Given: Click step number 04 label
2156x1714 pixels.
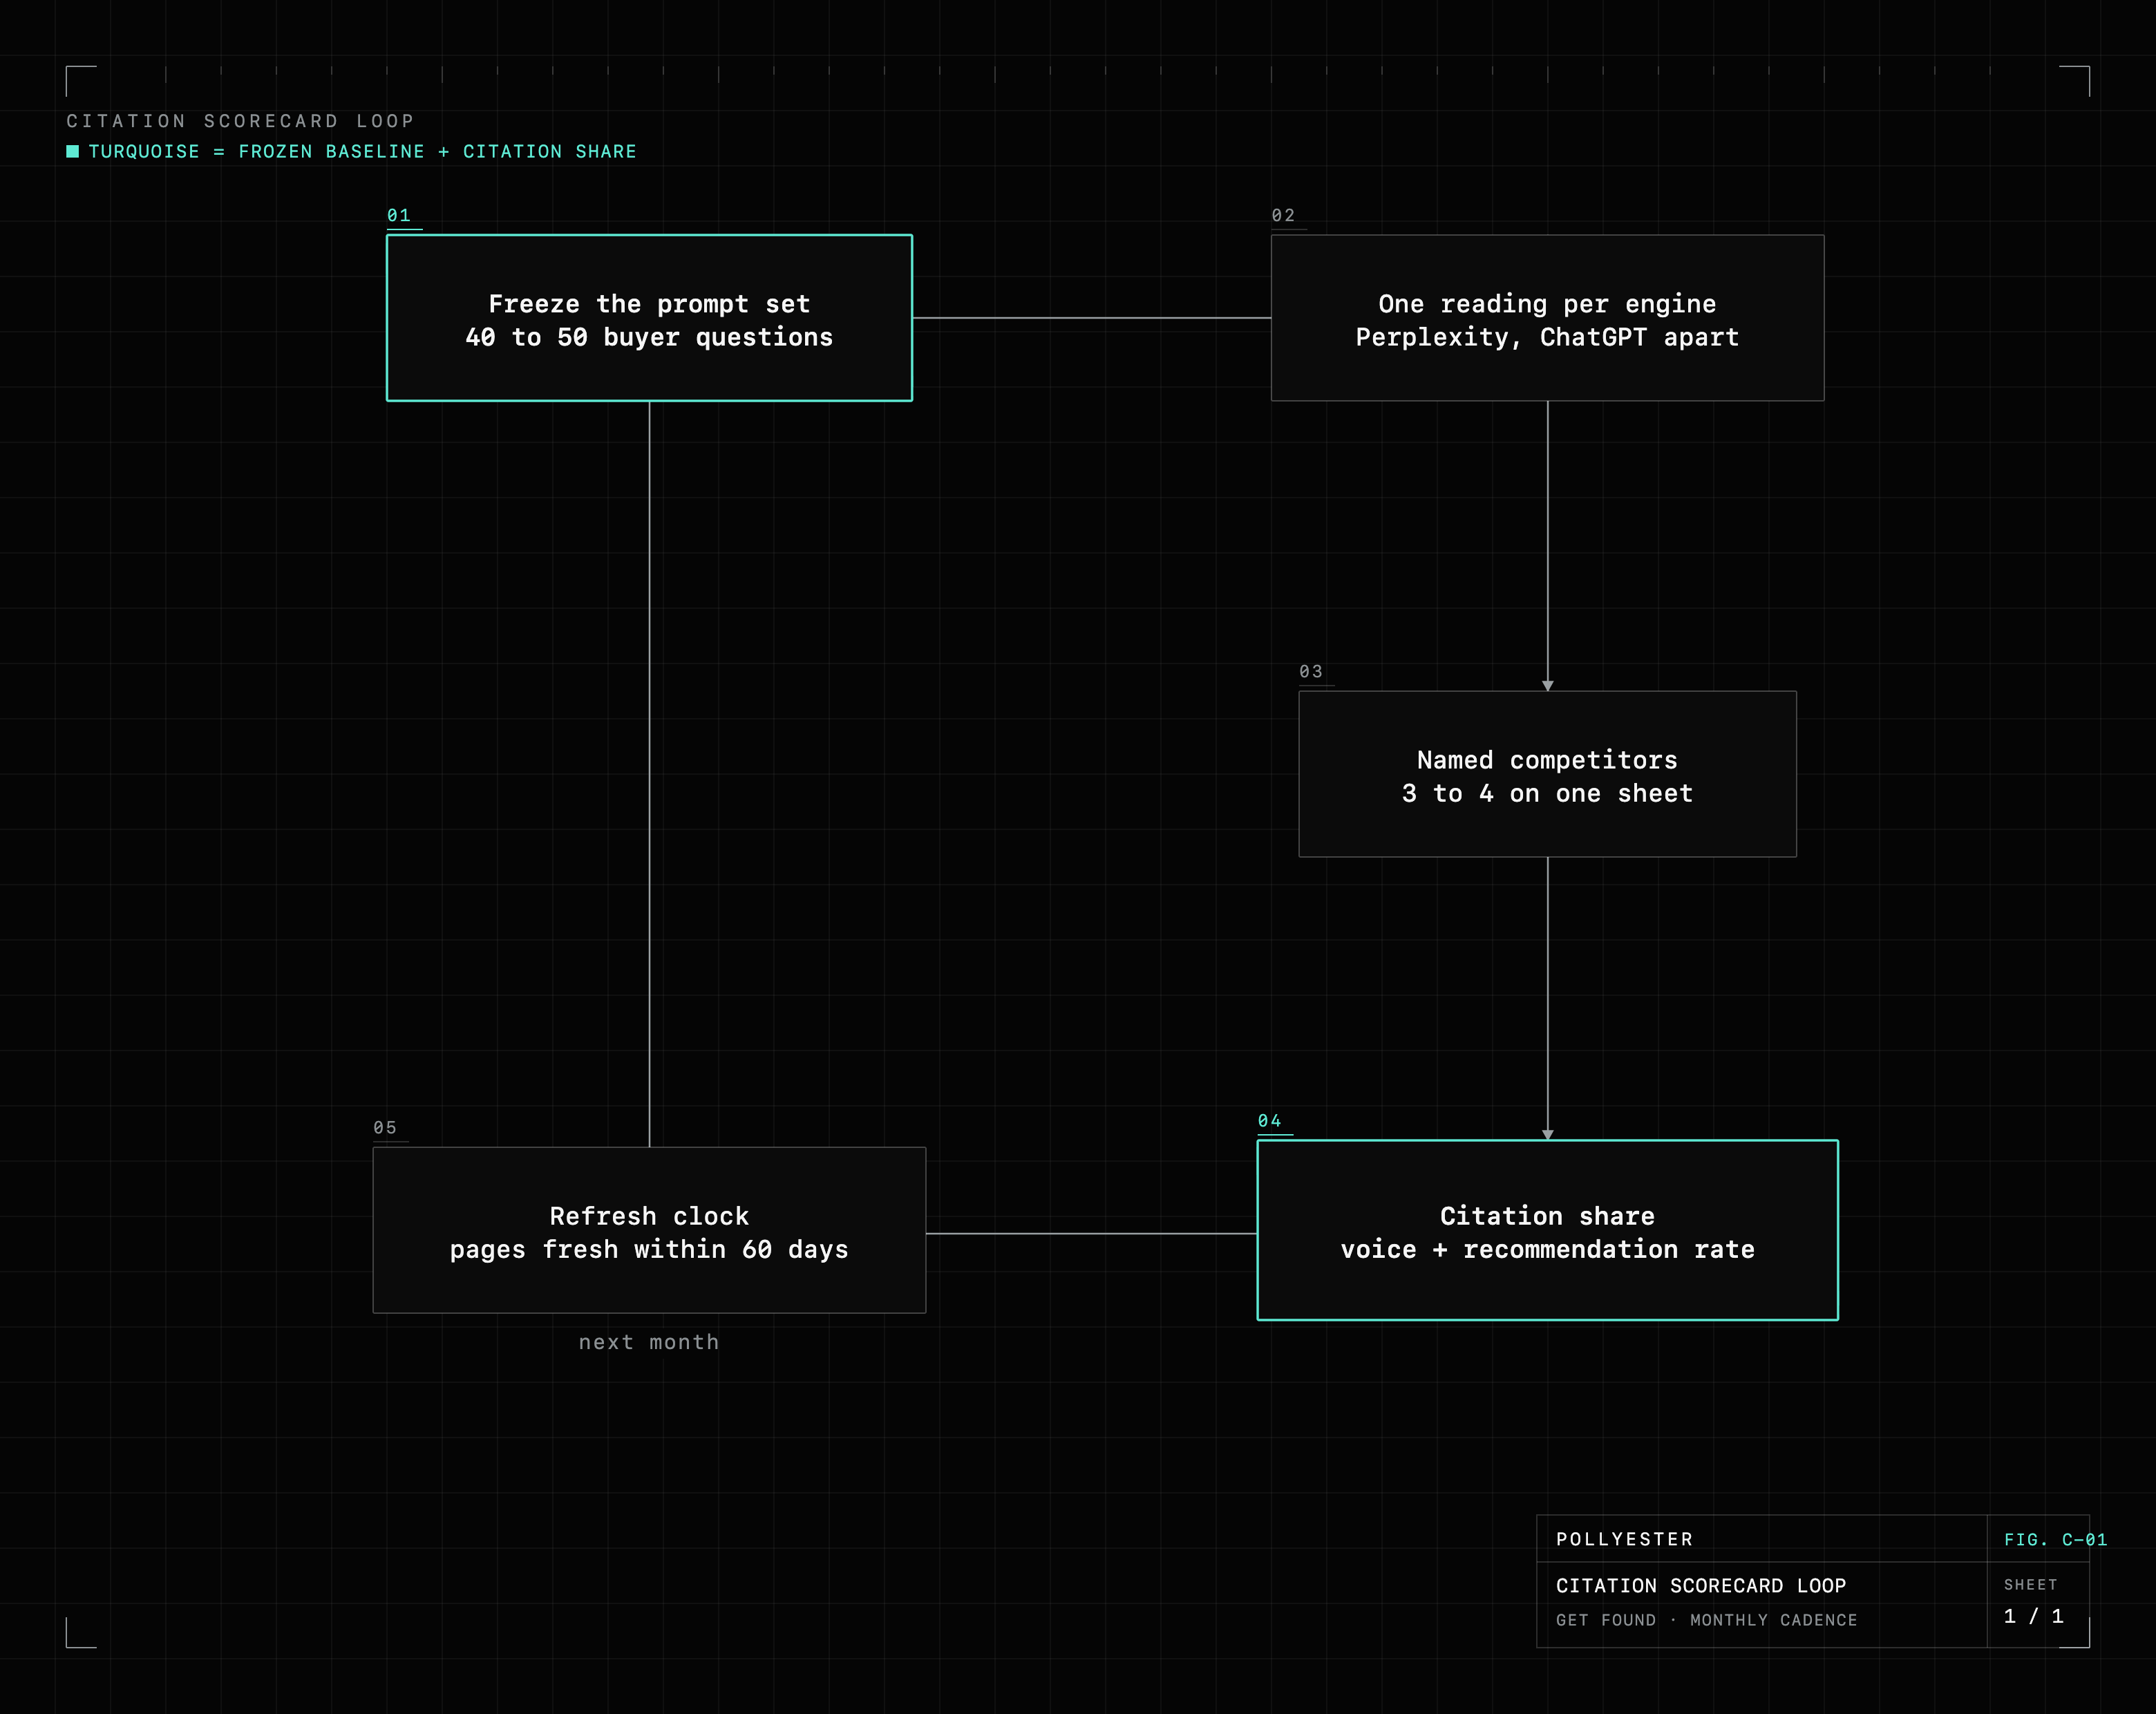Looking at the screenshot, I should click(x=1269, y=1120).
